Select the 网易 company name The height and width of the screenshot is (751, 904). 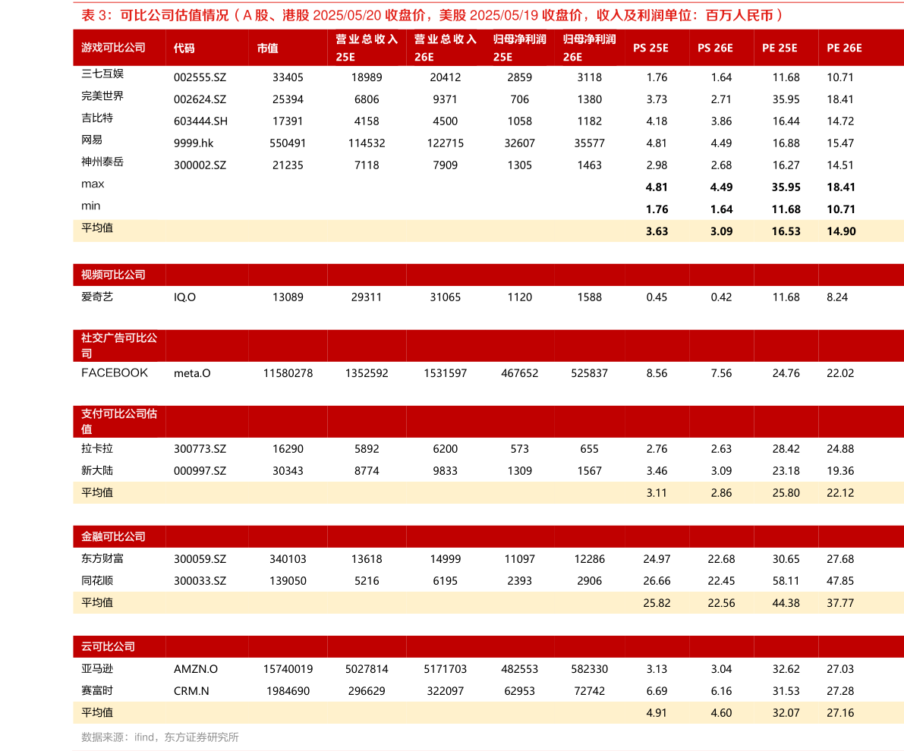(x=92, y=140)
